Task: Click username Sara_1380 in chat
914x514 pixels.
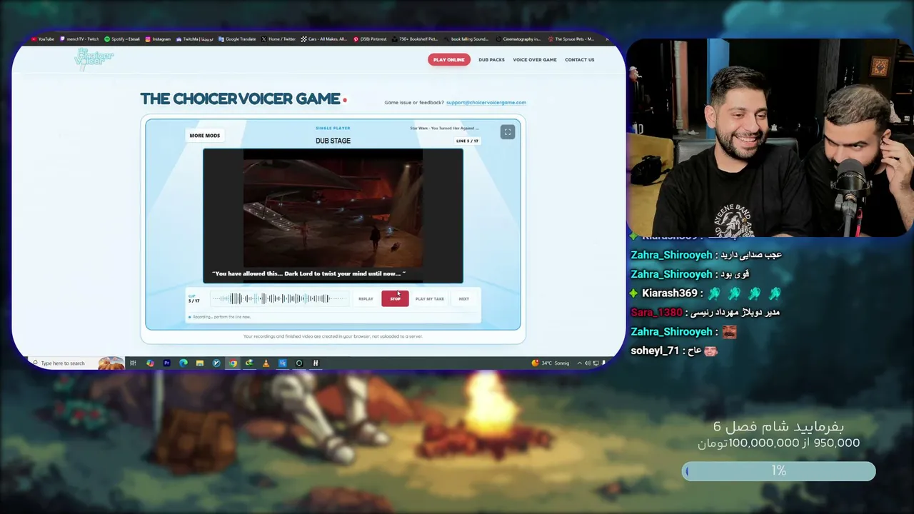Action: (x=657, y=313)
